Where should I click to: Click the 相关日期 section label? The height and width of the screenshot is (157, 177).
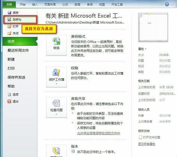[144, 81]
